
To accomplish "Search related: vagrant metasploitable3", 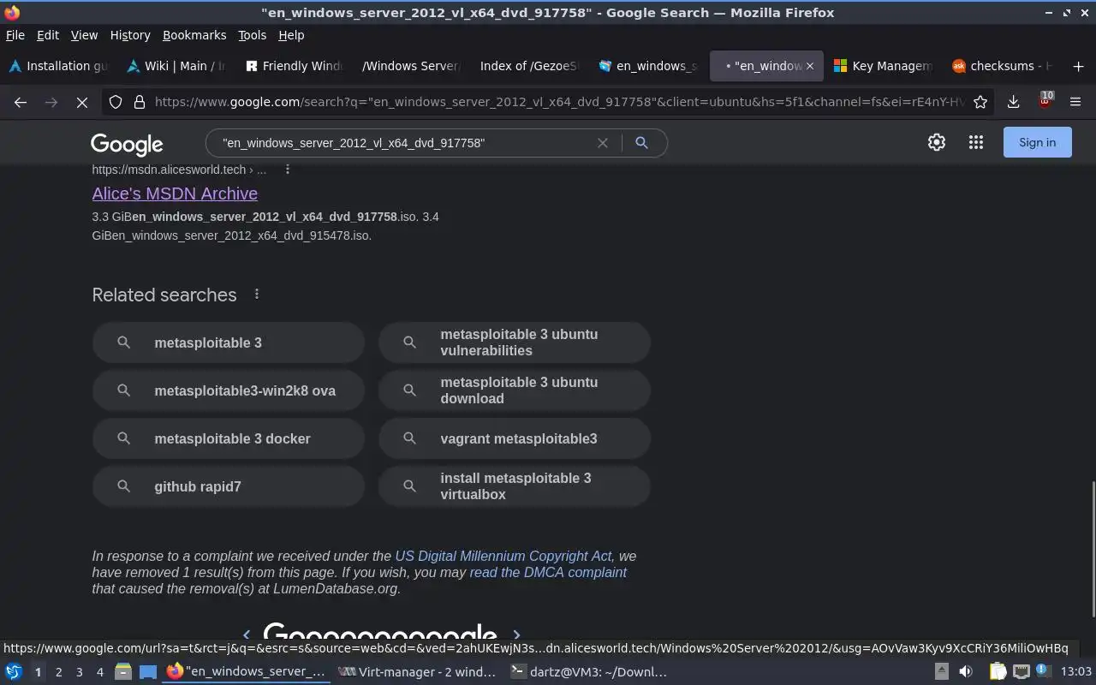I will (x=515, y=438).
